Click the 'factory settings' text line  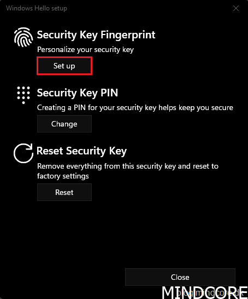63,176
